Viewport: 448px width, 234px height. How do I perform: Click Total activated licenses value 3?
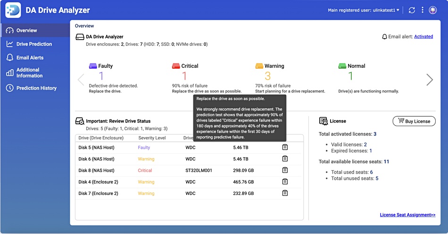pyautogui.click(x=375, y=134)
